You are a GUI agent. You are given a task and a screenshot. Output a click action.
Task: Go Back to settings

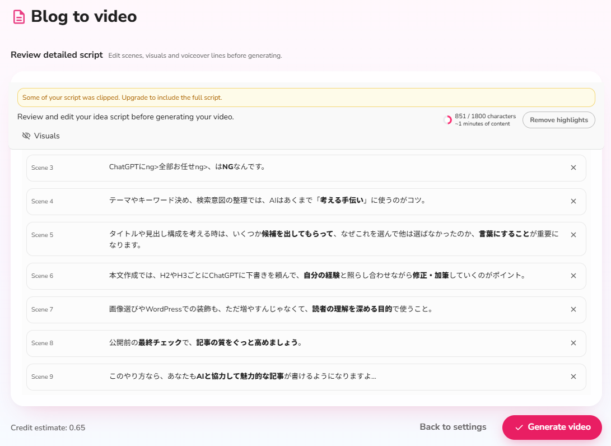[x=453, y=427]
